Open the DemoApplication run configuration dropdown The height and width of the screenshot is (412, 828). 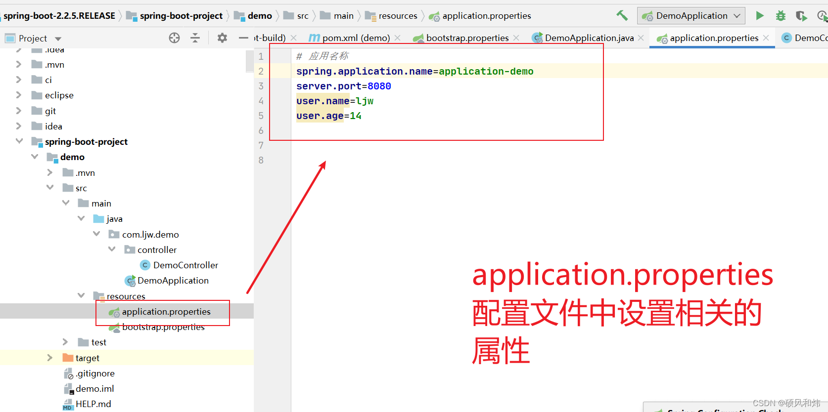691,16
